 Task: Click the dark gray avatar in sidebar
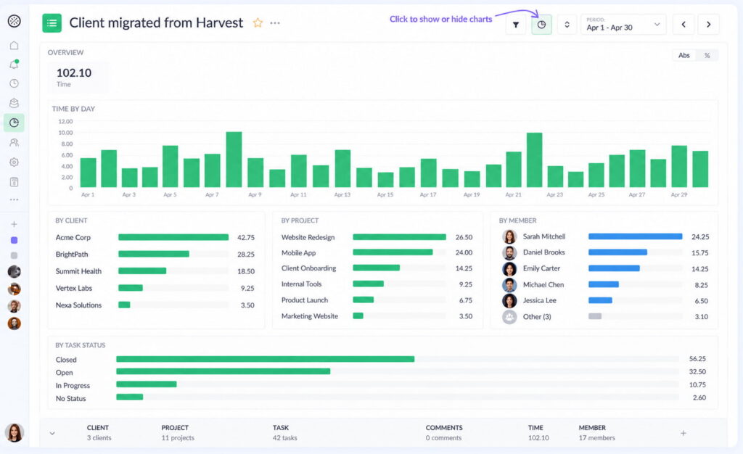[x=15, y=272]
